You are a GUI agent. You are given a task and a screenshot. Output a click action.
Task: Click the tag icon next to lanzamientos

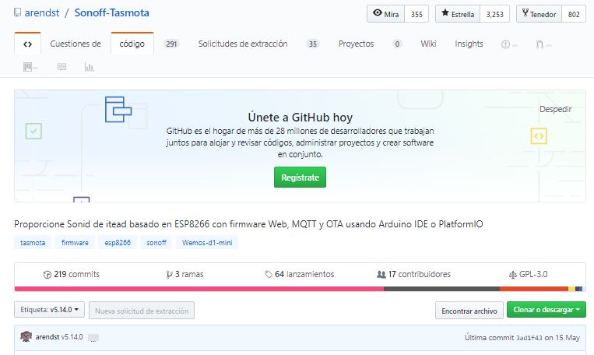click(x=269, y=274)
